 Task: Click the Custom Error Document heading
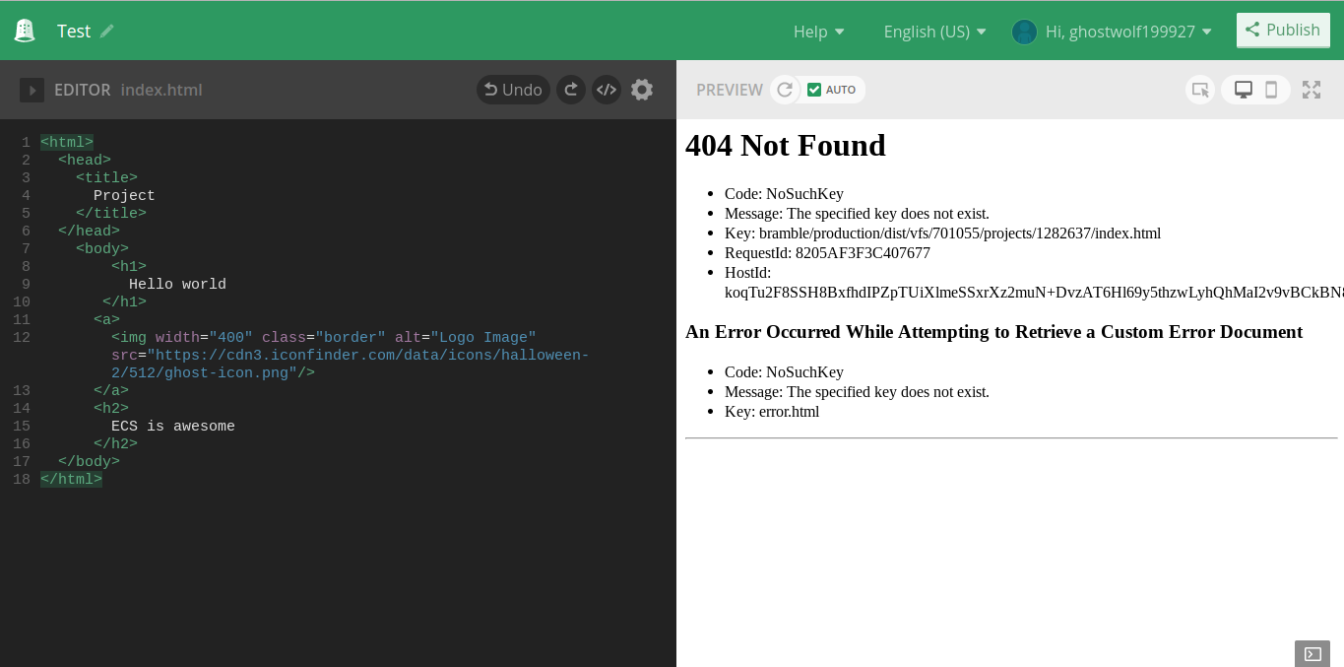(x=993, y=332)
